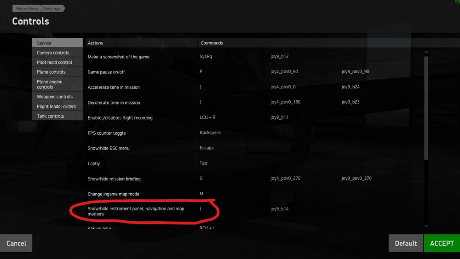460x259 pixels.
Task: Click scrollbar down arrow
Action: pos(426,226)
